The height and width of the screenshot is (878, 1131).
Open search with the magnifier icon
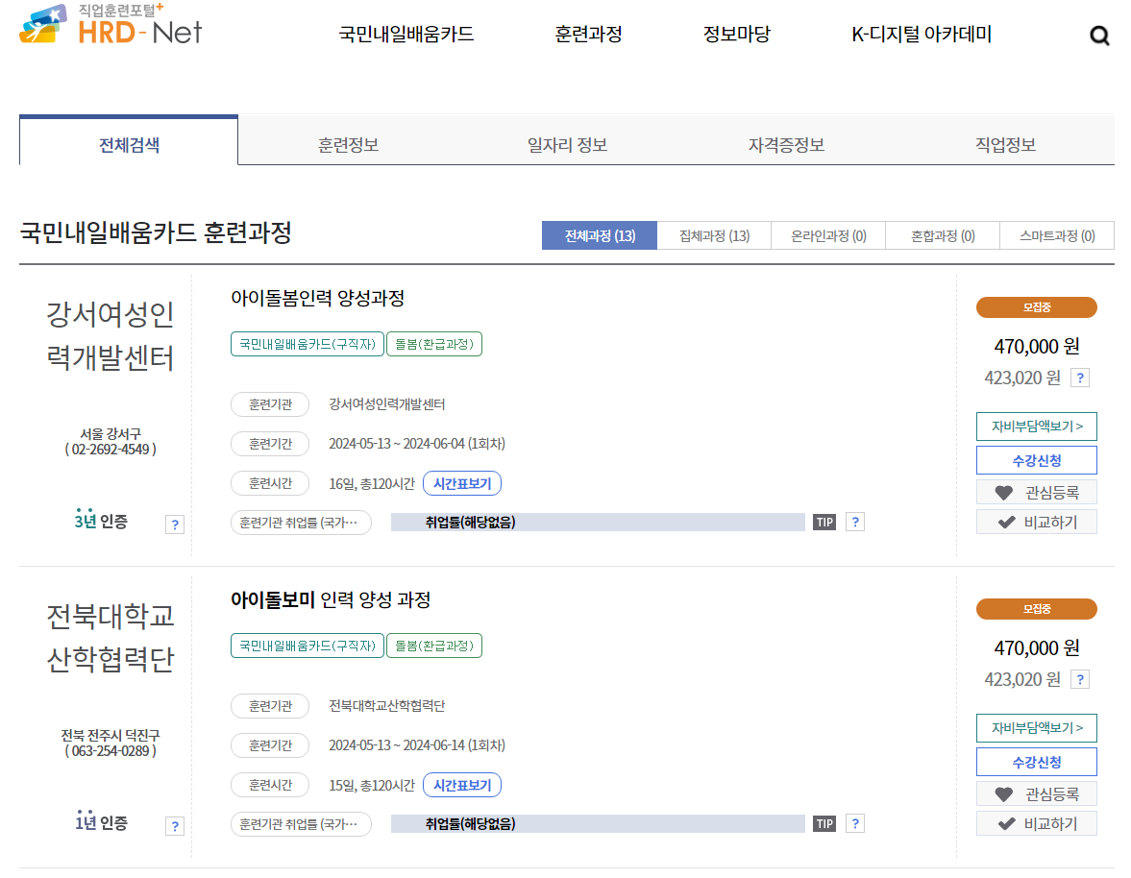1099,35
